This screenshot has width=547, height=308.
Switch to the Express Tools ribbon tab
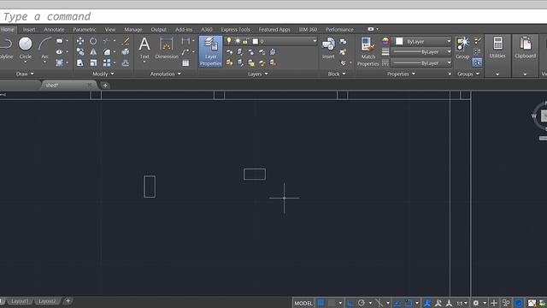click(x=236, y=29)
